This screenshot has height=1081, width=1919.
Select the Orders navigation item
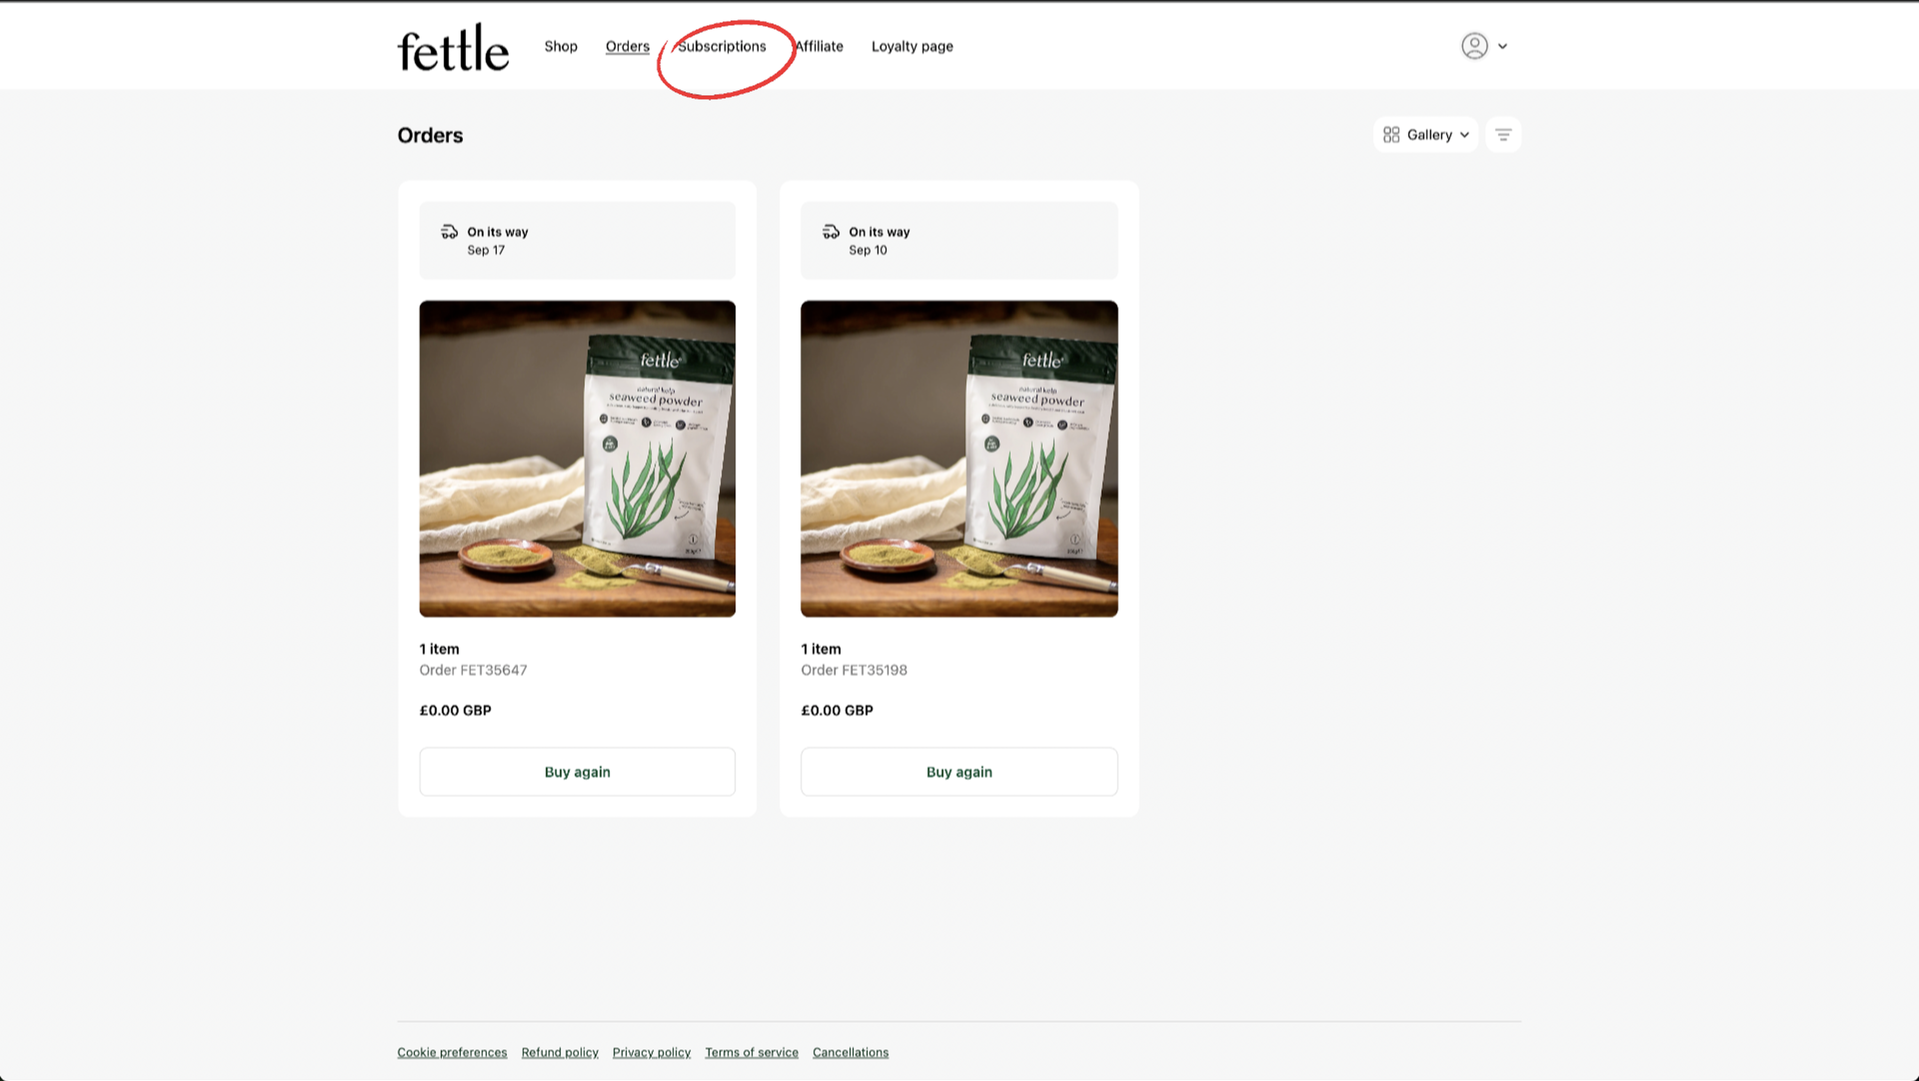(x=627, y=46)
